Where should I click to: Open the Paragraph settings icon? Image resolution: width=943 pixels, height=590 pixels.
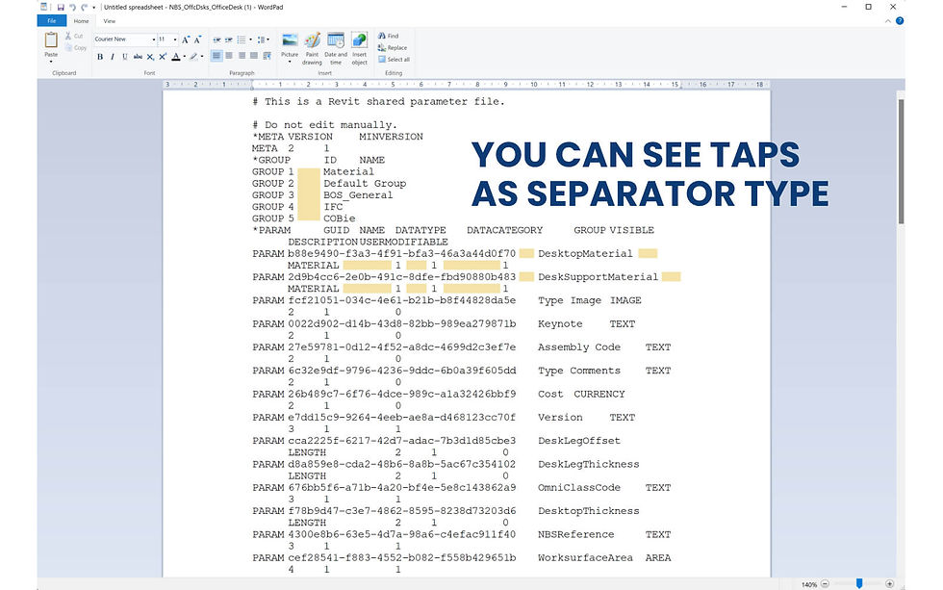[268, 55]
